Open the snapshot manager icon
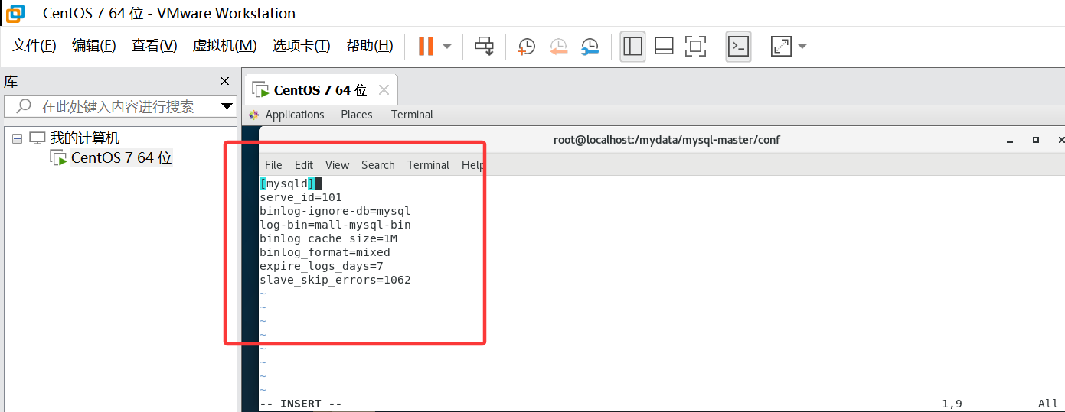Image resolution: width=1065 pixels, height=412 pixels. (590, 47)
